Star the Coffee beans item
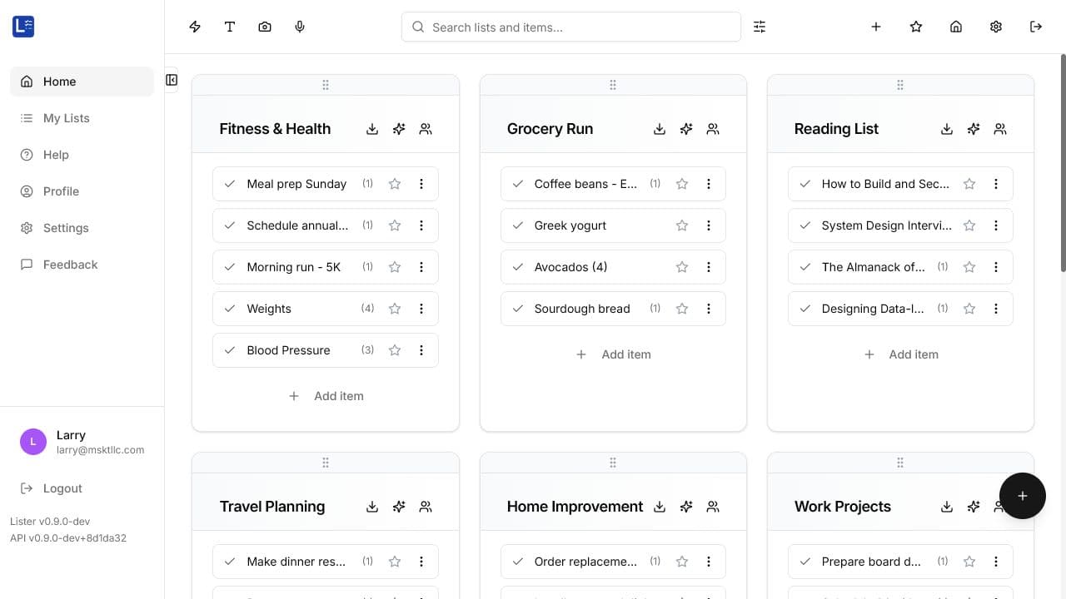 (x=682, y=184)
